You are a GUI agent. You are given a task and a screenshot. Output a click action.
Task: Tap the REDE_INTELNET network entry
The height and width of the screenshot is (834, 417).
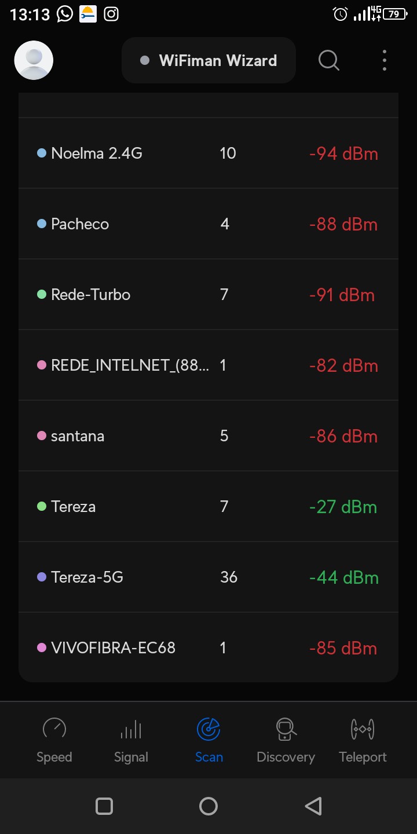(209, 365)
